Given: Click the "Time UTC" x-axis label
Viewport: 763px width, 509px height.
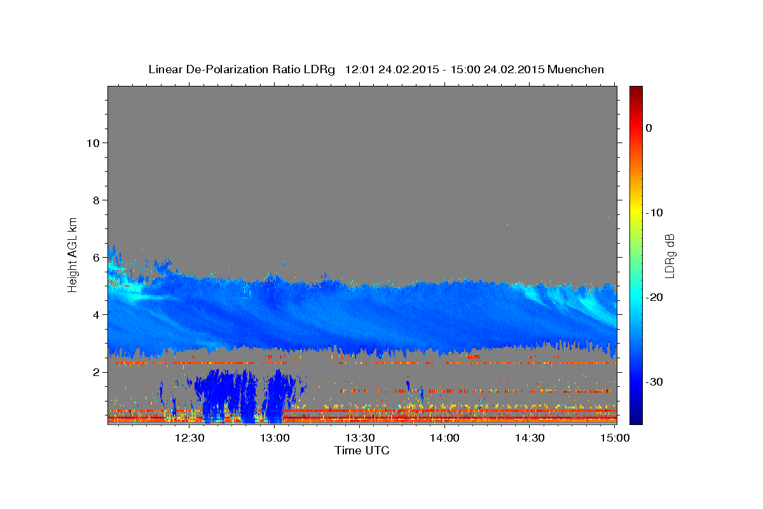Looking at the screenshot, I should 362,450.
